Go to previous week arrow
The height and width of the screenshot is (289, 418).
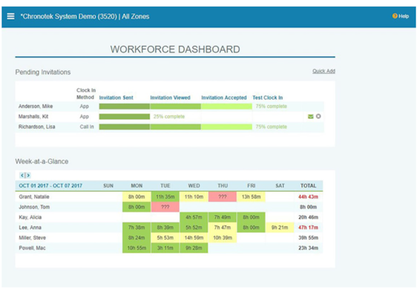tap(22, 175)
